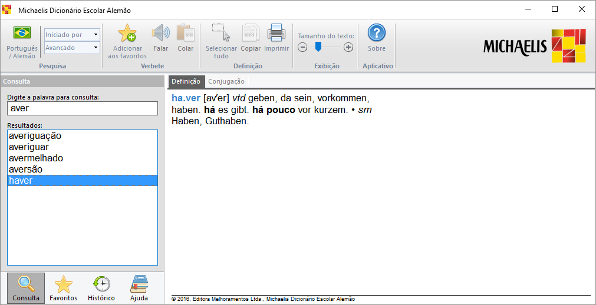Minimize the dictionary window
596x305 pixels.
pyautogui.click(x=528, y=9)
